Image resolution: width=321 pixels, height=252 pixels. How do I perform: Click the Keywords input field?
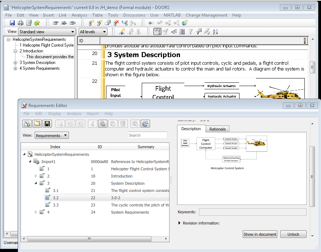(x=253, y=212)
